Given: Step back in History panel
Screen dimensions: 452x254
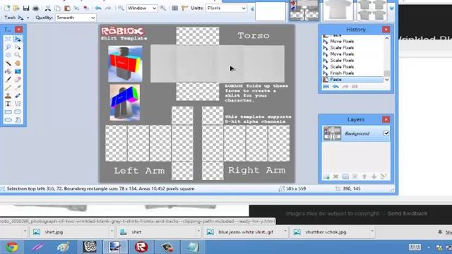Looking at the screenshot, I should (x=335, y=86).
